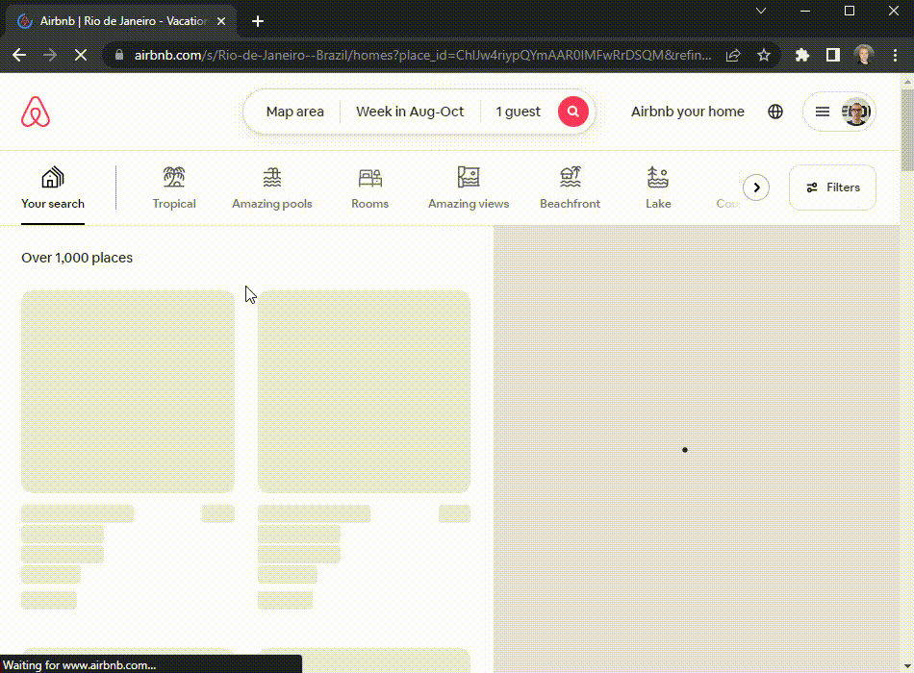Screen dimensions: 914x673
Task: Stop loading the page
Action: (x=81, y=55)
